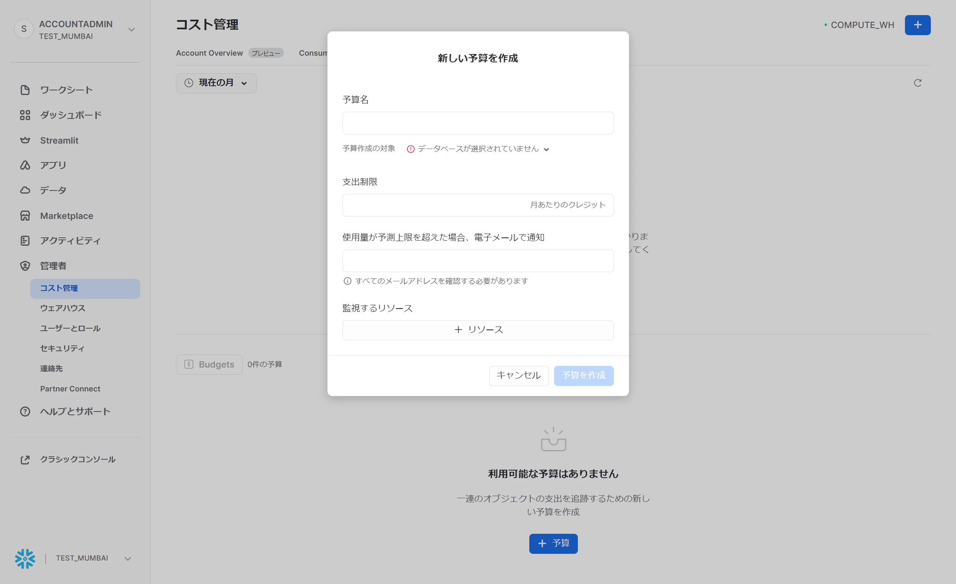Screen dimensions: 956x584
Task: Click the Budgets dollar icon
Action: click(x=189, y=364)
